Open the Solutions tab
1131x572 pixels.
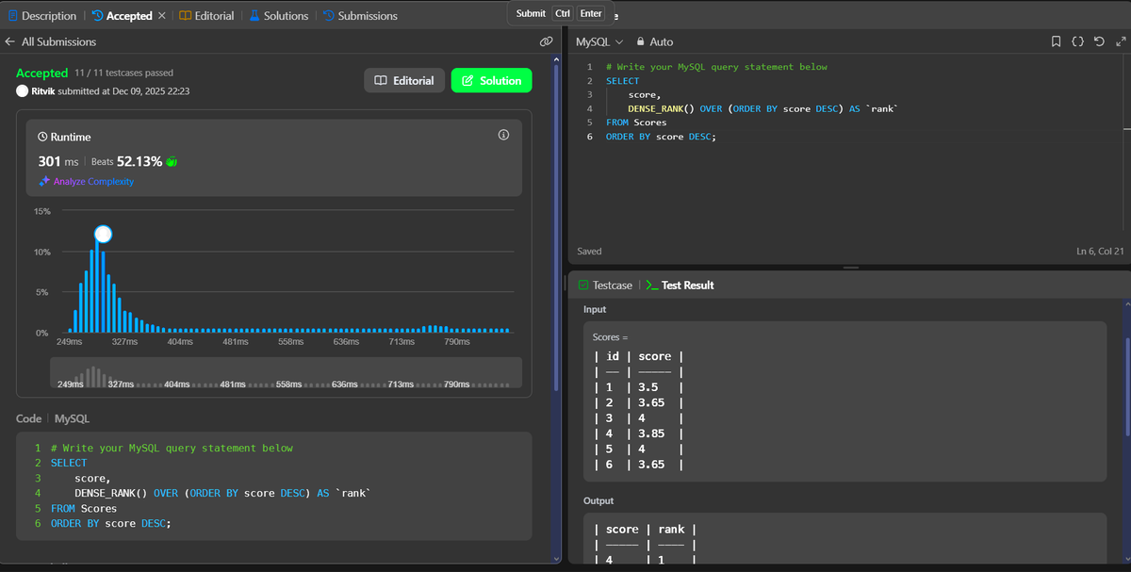278,16
